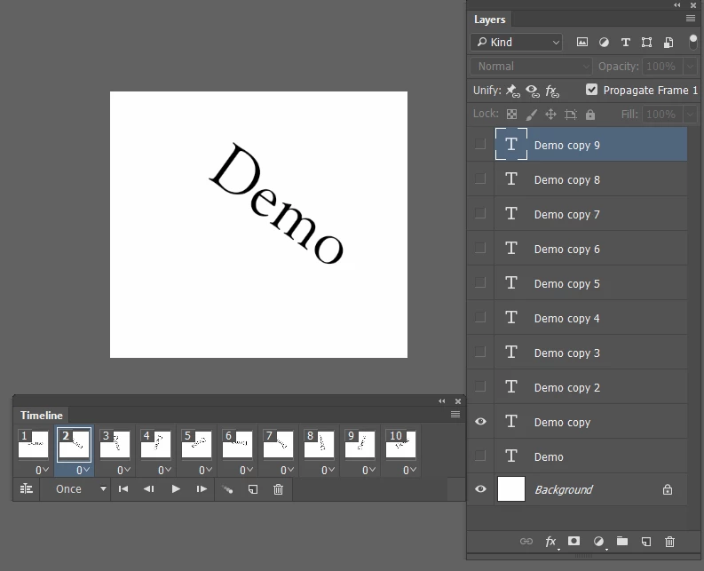Screen dimensions: 704x571
Task: Filter layers by smart object icon
Action: pyautogui.click(x=668, y=43)
